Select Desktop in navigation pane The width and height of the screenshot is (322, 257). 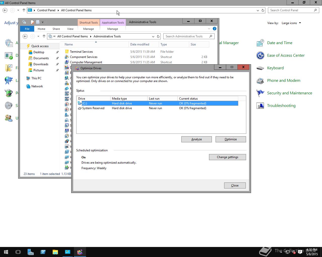39,52
